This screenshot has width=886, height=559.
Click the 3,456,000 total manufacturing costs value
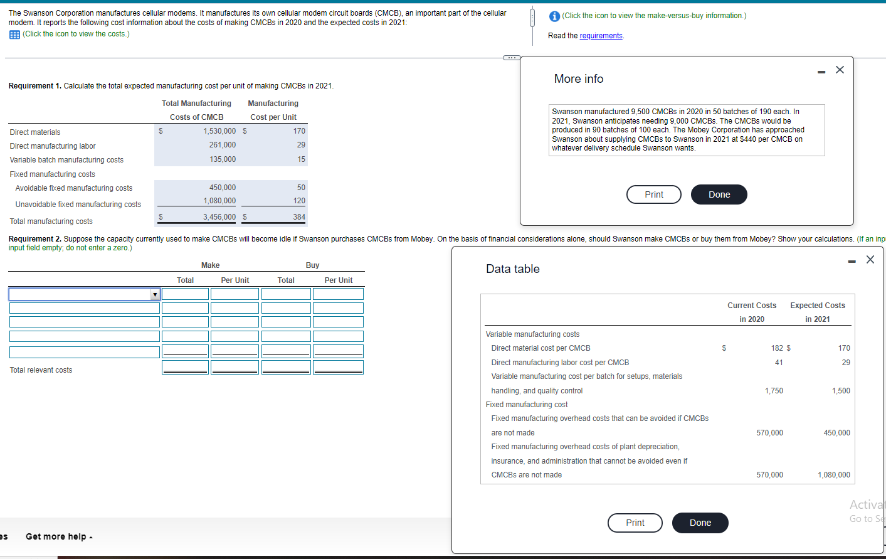pyautogui.click(x=219, y=217)
